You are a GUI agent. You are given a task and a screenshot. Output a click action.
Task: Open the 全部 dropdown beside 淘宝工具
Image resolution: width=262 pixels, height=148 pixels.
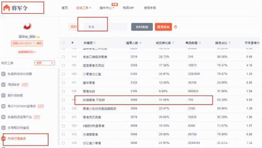pyautogui.click(x=45, y=63)
